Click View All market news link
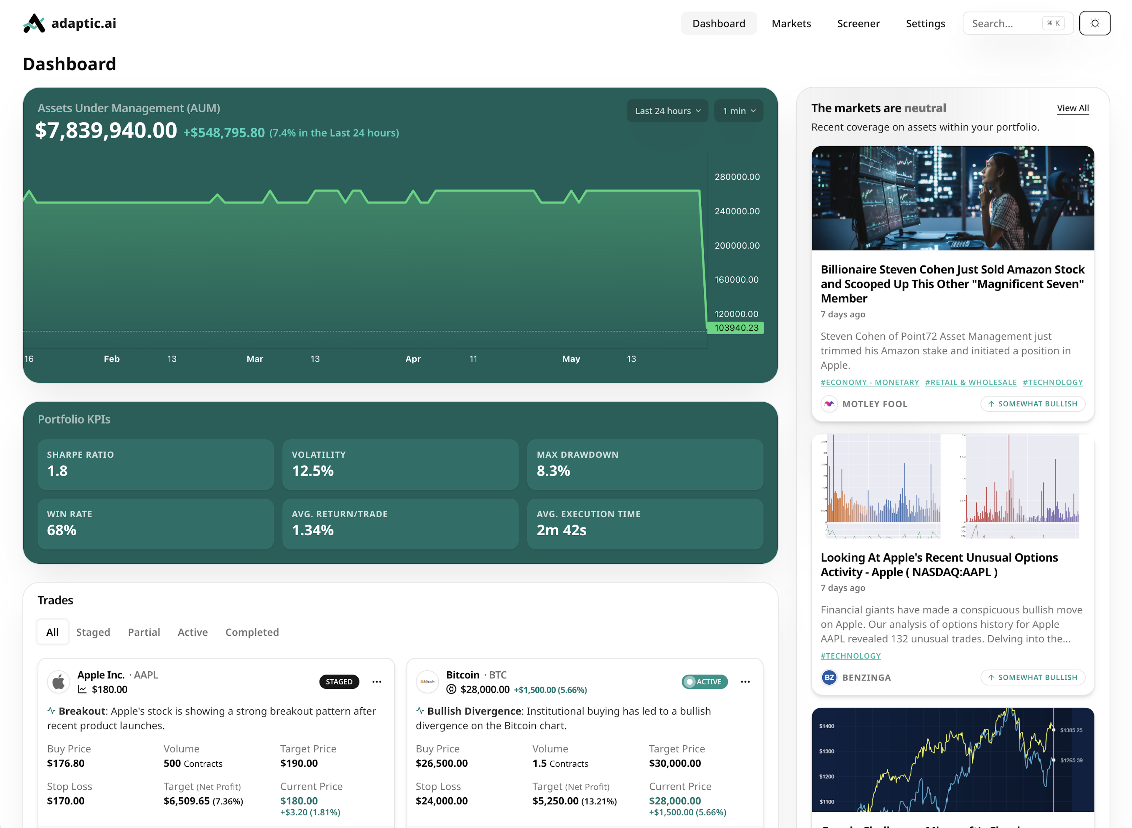The width and height of the screenshot is (1132, 828). point(1072,108)
